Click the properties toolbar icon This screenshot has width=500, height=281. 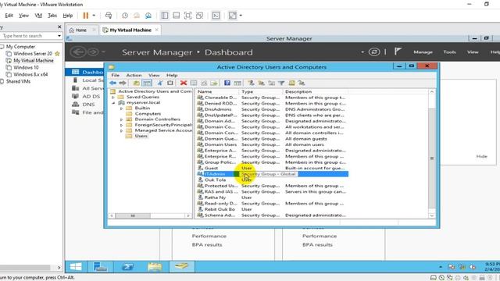coord(194,83)
